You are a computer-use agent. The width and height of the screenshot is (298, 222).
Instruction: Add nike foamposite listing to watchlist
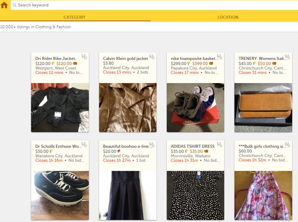point(219,57)
